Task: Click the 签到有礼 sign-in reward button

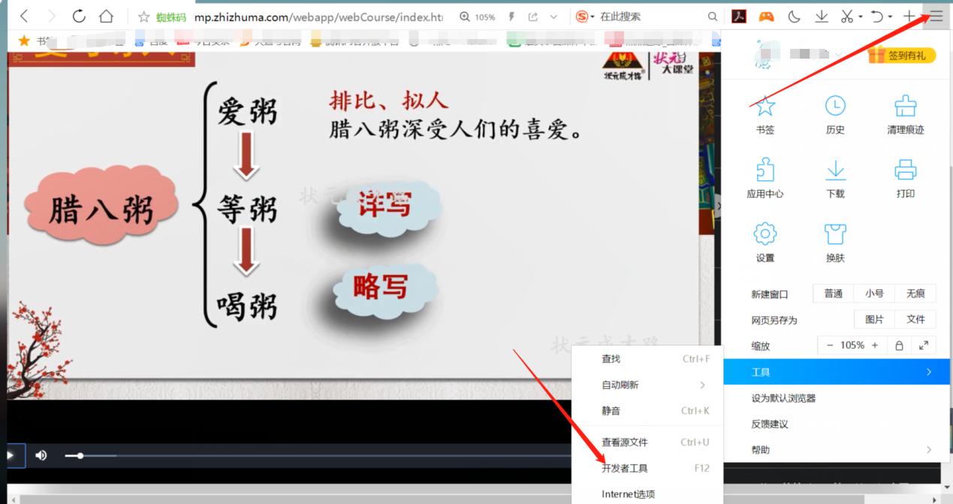Action: point(900,55)
